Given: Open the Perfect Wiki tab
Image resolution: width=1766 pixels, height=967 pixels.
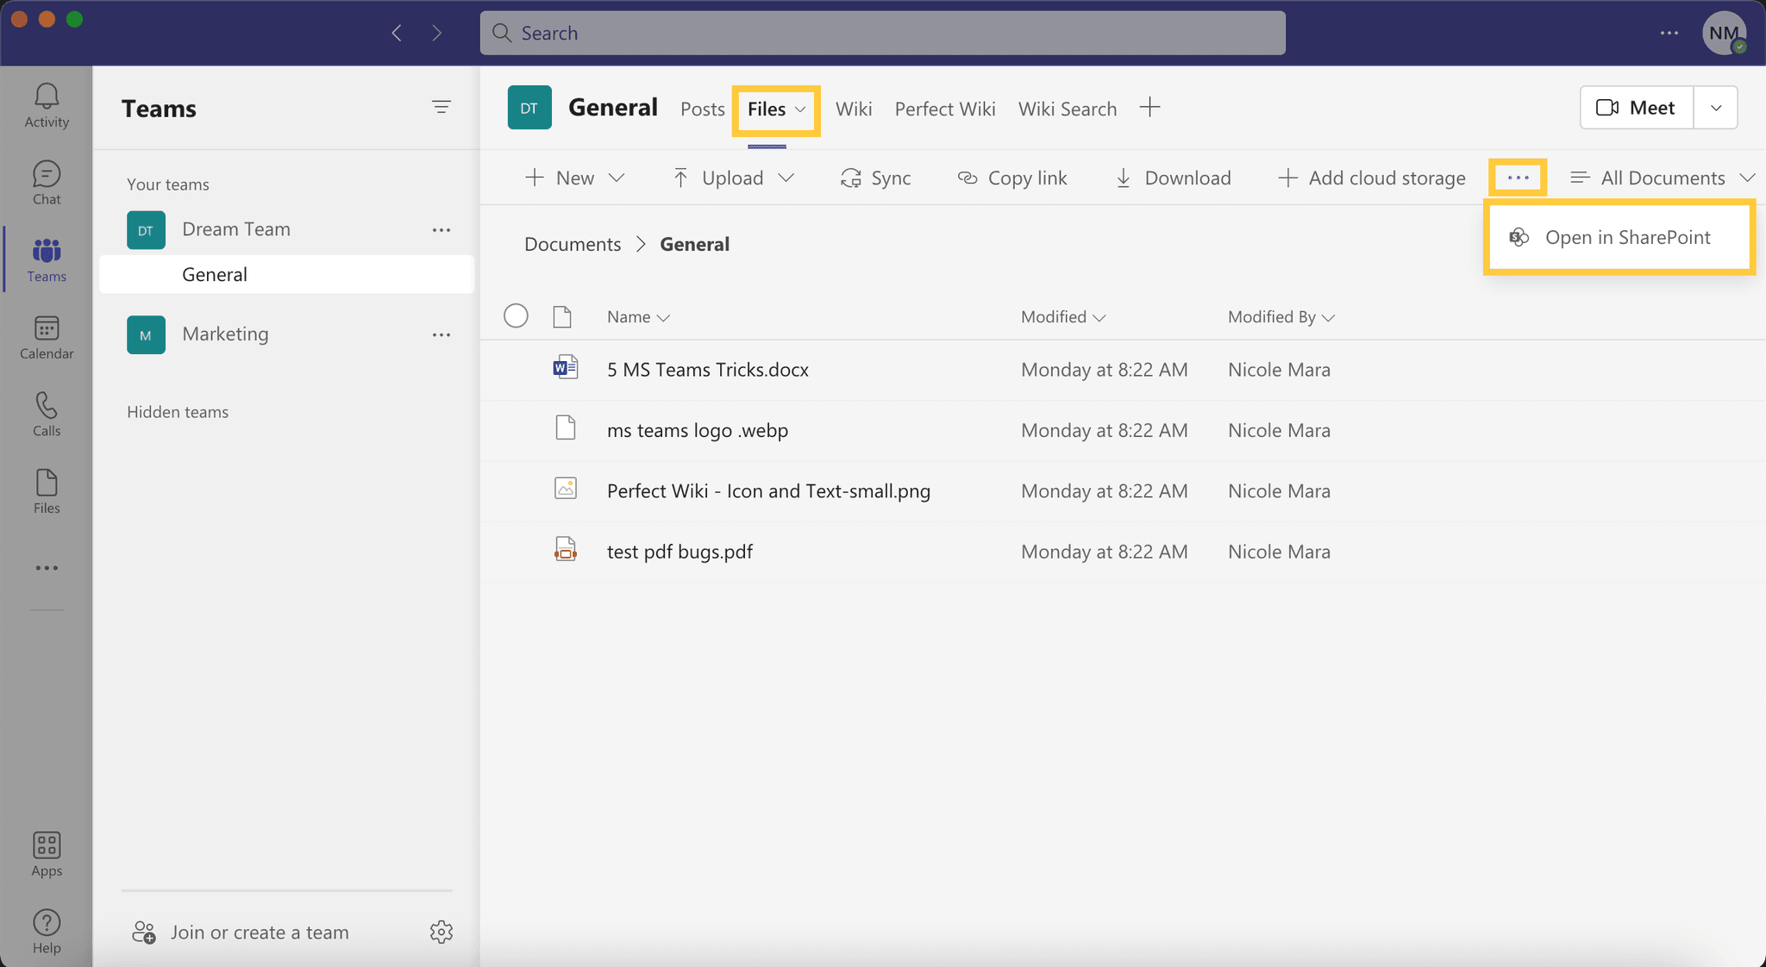Looking at the screenshot, I should coord(944,109).
